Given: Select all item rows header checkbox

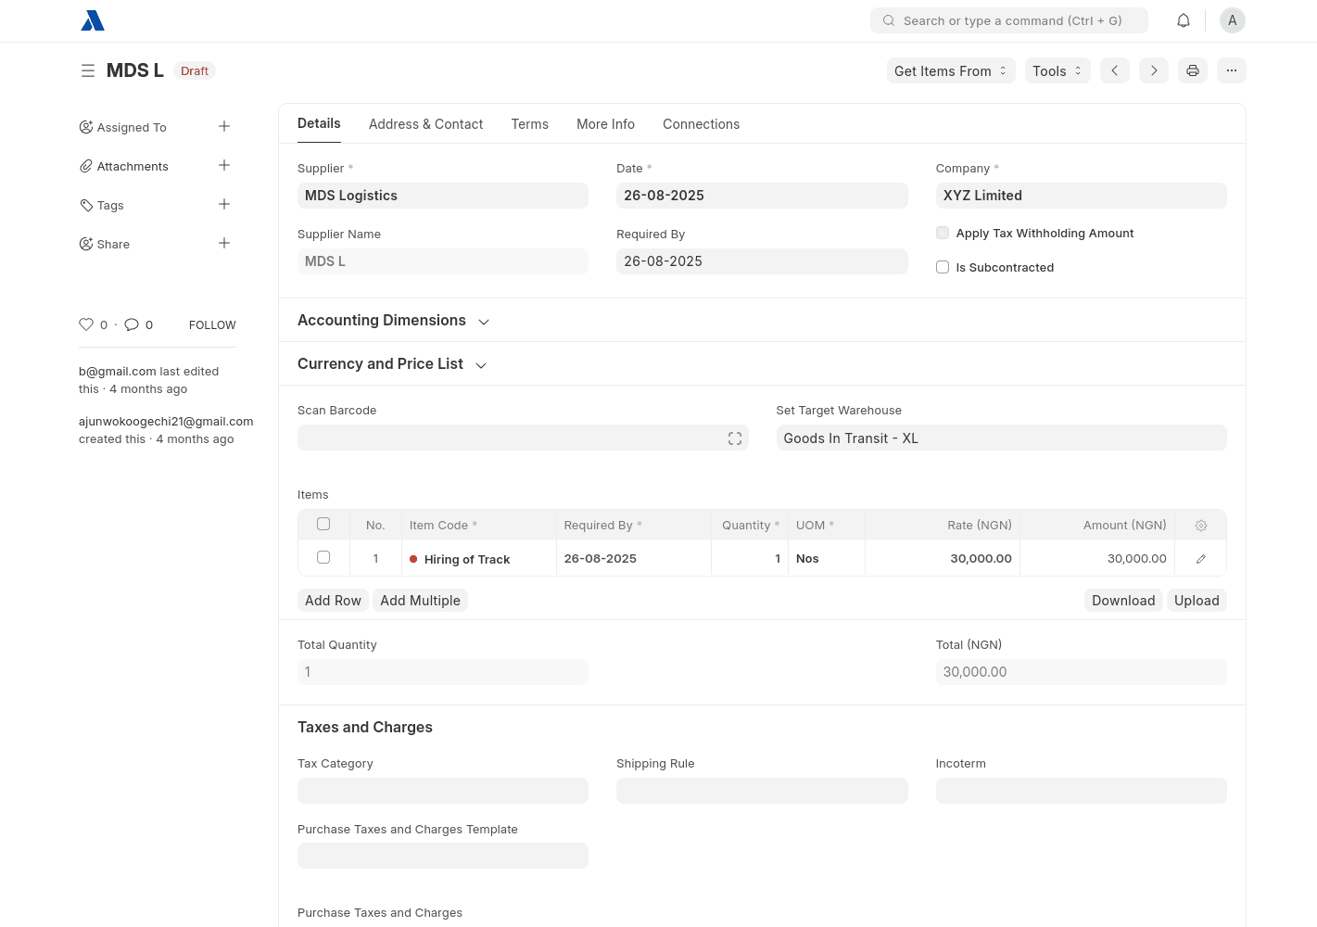Looking at the screenshot, I should pyautogui.click(x=323, y=525).
